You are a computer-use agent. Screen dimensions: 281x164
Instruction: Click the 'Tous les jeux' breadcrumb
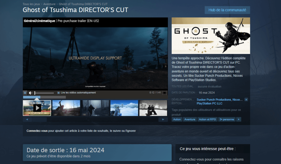31,4
